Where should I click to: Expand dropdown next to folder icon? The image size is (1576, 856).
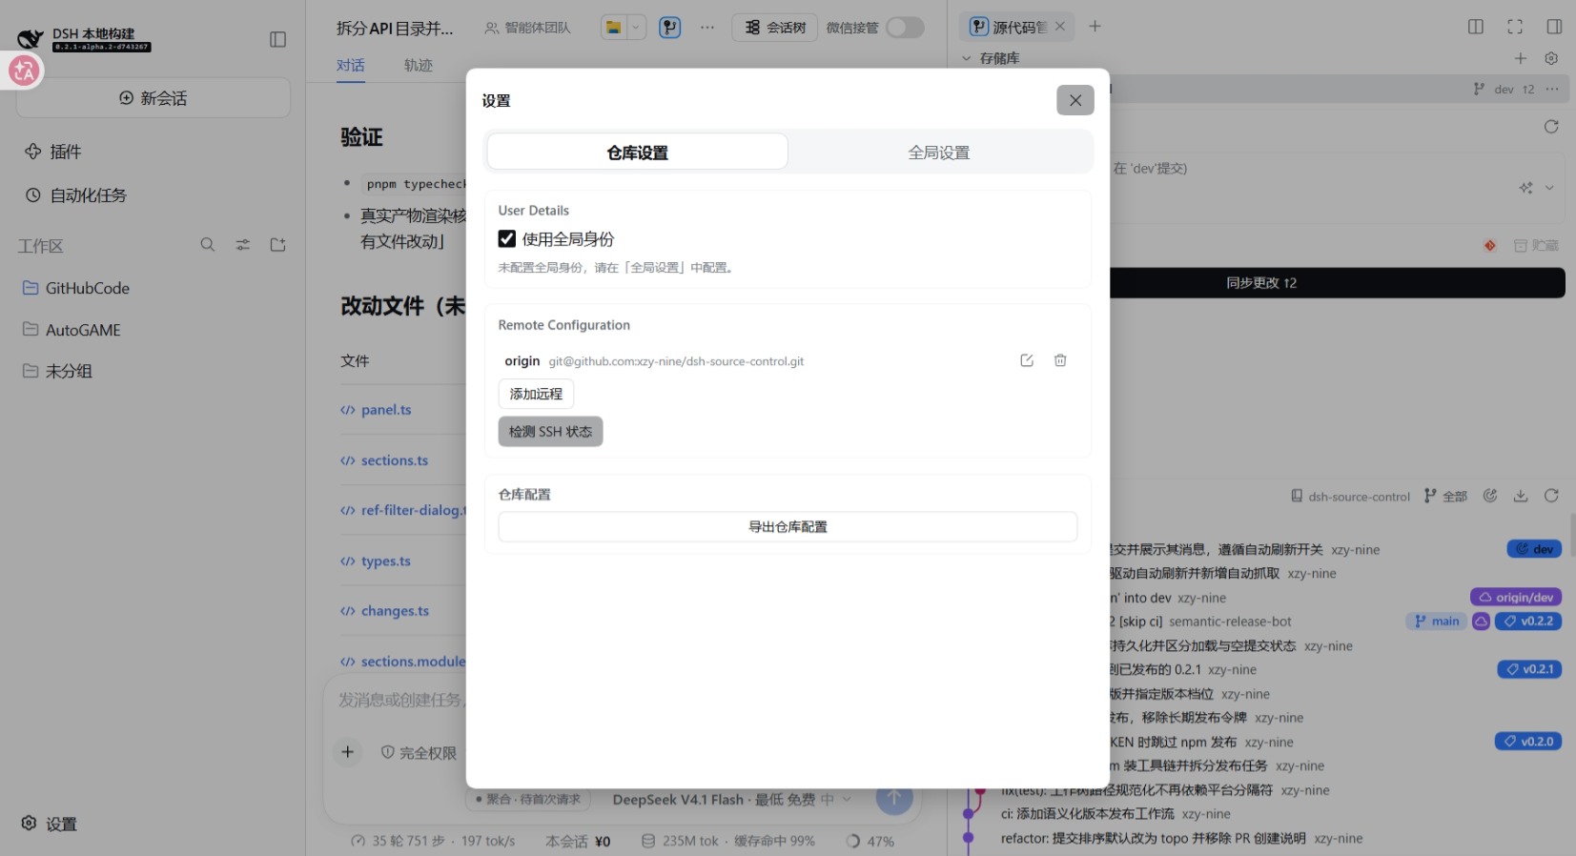pos(636,28)
